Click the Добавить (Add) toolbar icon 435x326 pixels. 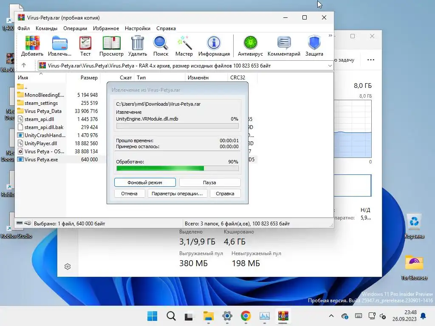32,46
